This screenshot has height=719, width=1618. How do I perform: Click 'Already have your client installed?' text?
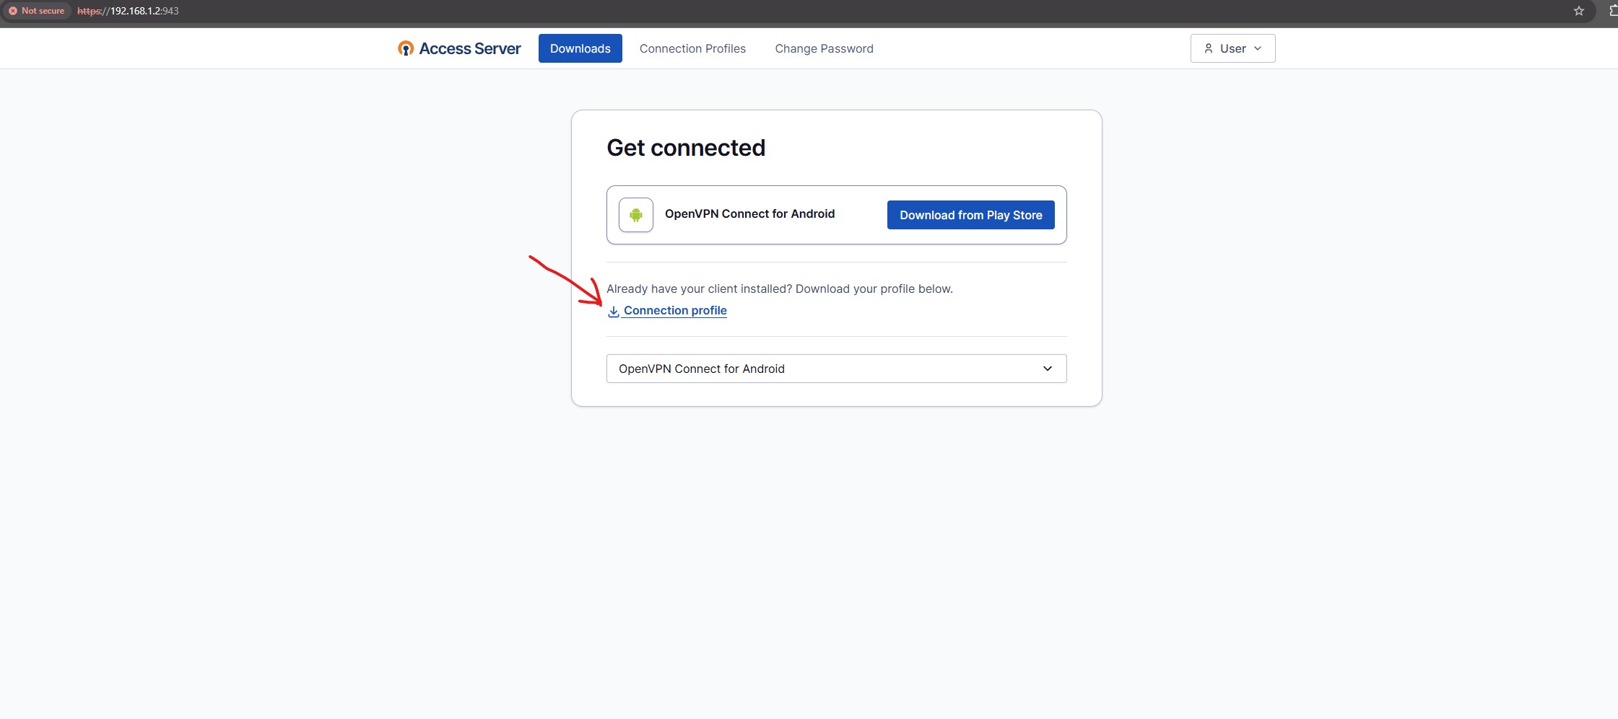(700, 288)
